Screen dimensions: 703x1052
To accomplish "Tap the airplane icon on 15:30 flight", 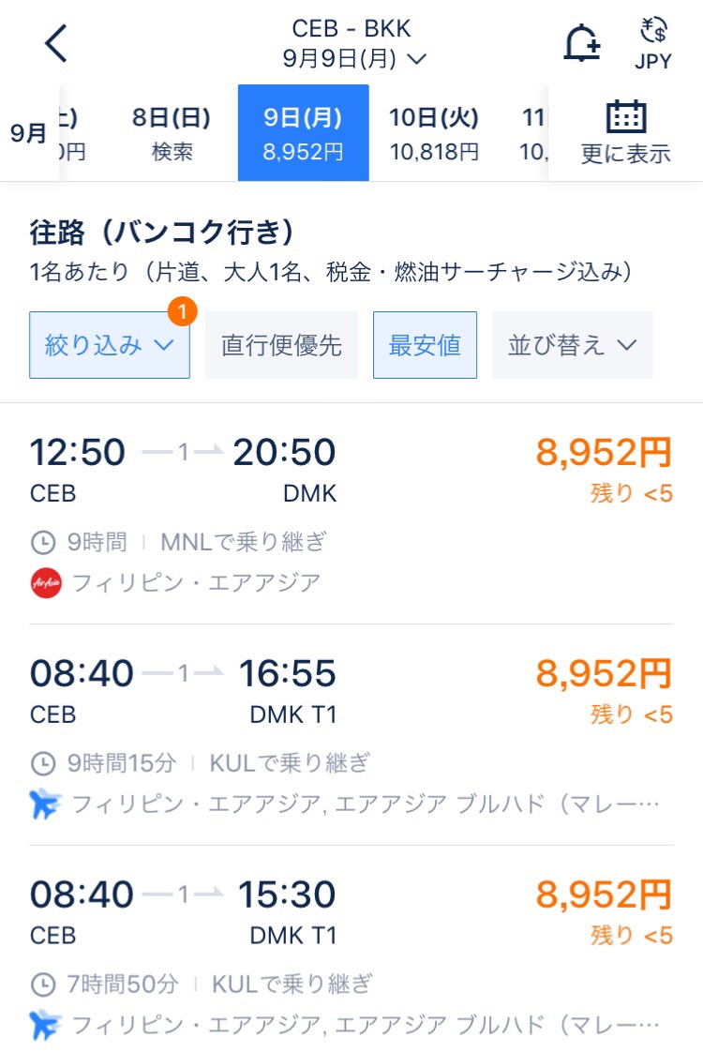I will (45, 1025).
